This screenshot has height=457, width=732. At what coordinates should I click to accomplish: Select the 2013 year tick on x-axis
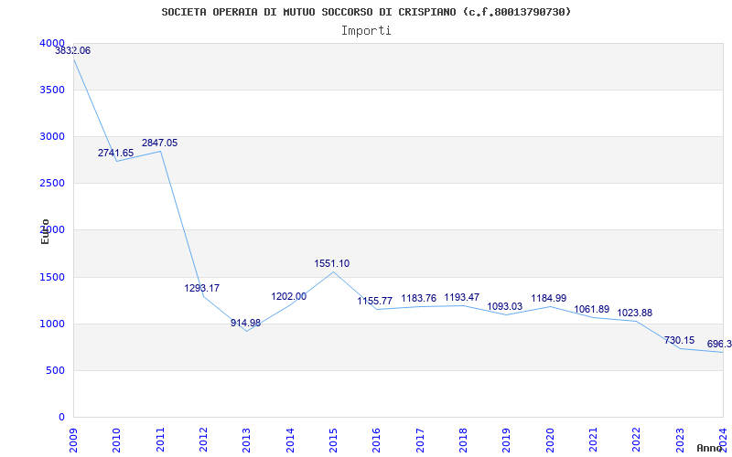point(247,439)
